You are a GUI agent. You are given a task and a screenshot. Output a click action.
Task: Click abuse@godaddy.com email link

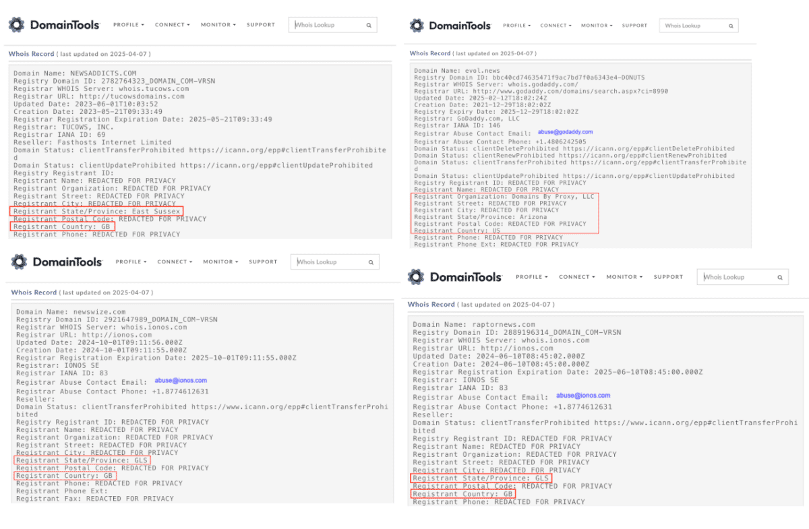pos(566,132)
